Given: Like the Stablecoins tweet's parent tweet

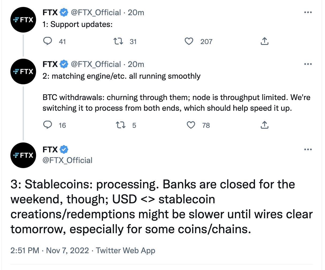Looking at the screenshot, I should point(191,125).
